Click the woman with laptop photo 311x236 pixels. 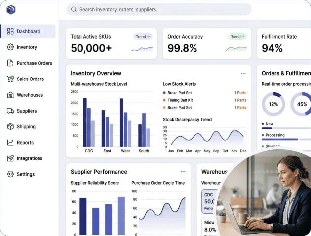pyautogui.click(x=264, y=192)
